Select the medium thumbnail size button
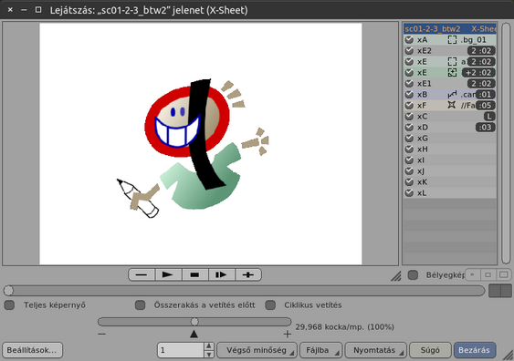 pos(488,275)
